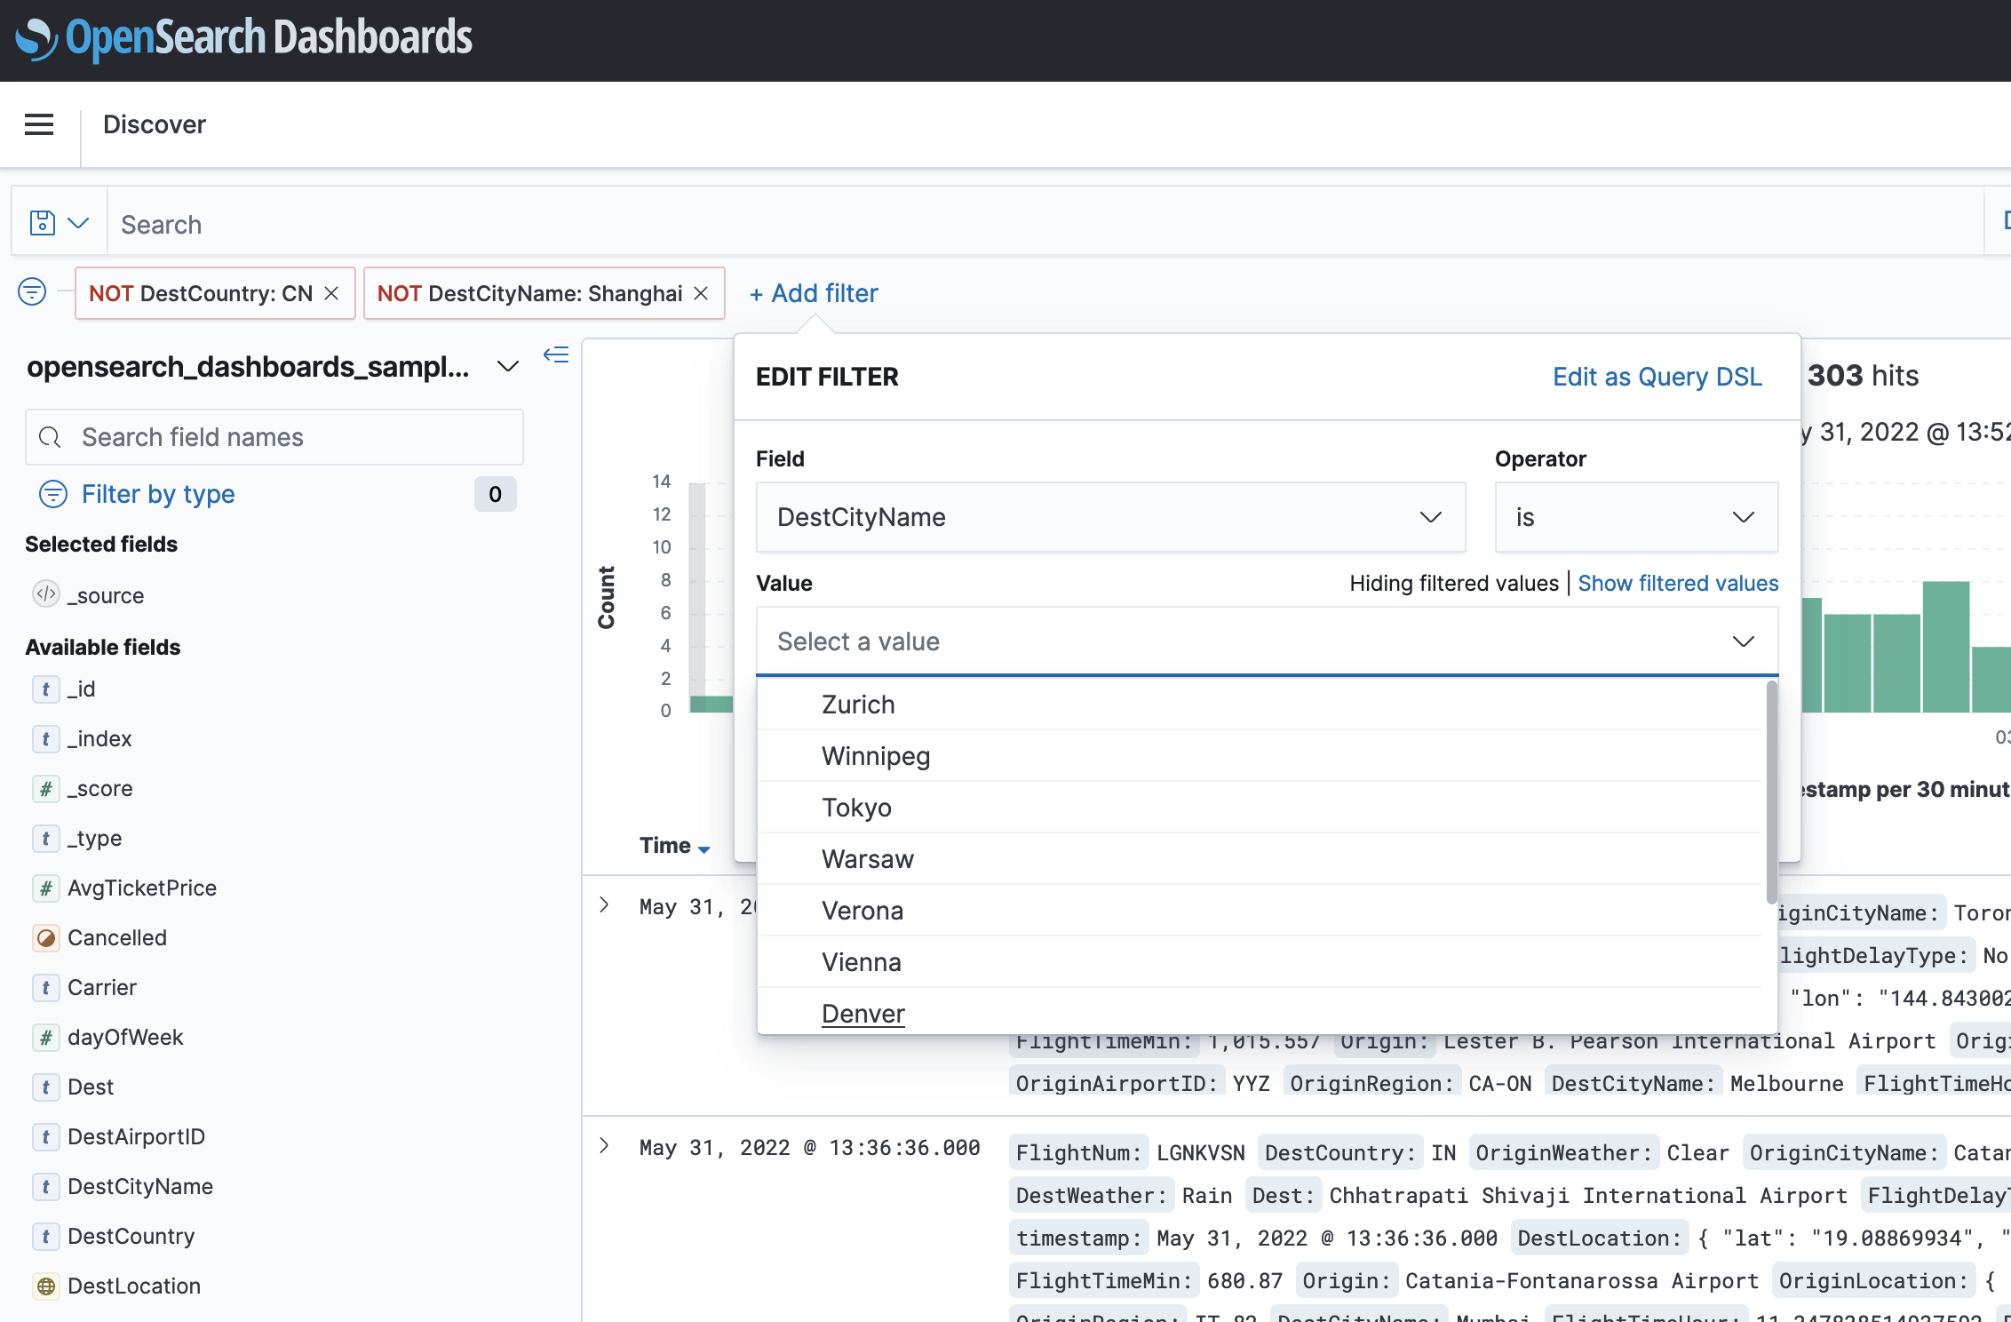Click the Add filter link
The height and width of the screenshot is (1322, 2011).
tap(813, 293)
